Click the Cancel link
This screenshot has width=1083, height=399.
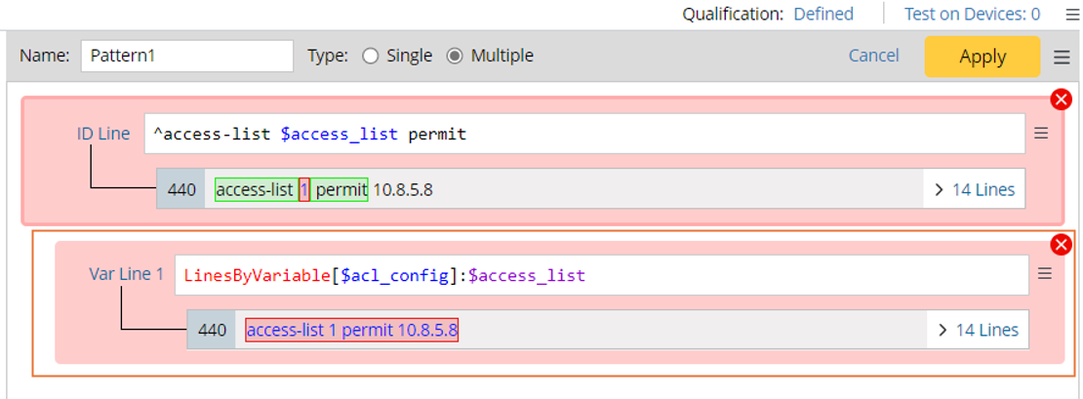coord(873,56)
